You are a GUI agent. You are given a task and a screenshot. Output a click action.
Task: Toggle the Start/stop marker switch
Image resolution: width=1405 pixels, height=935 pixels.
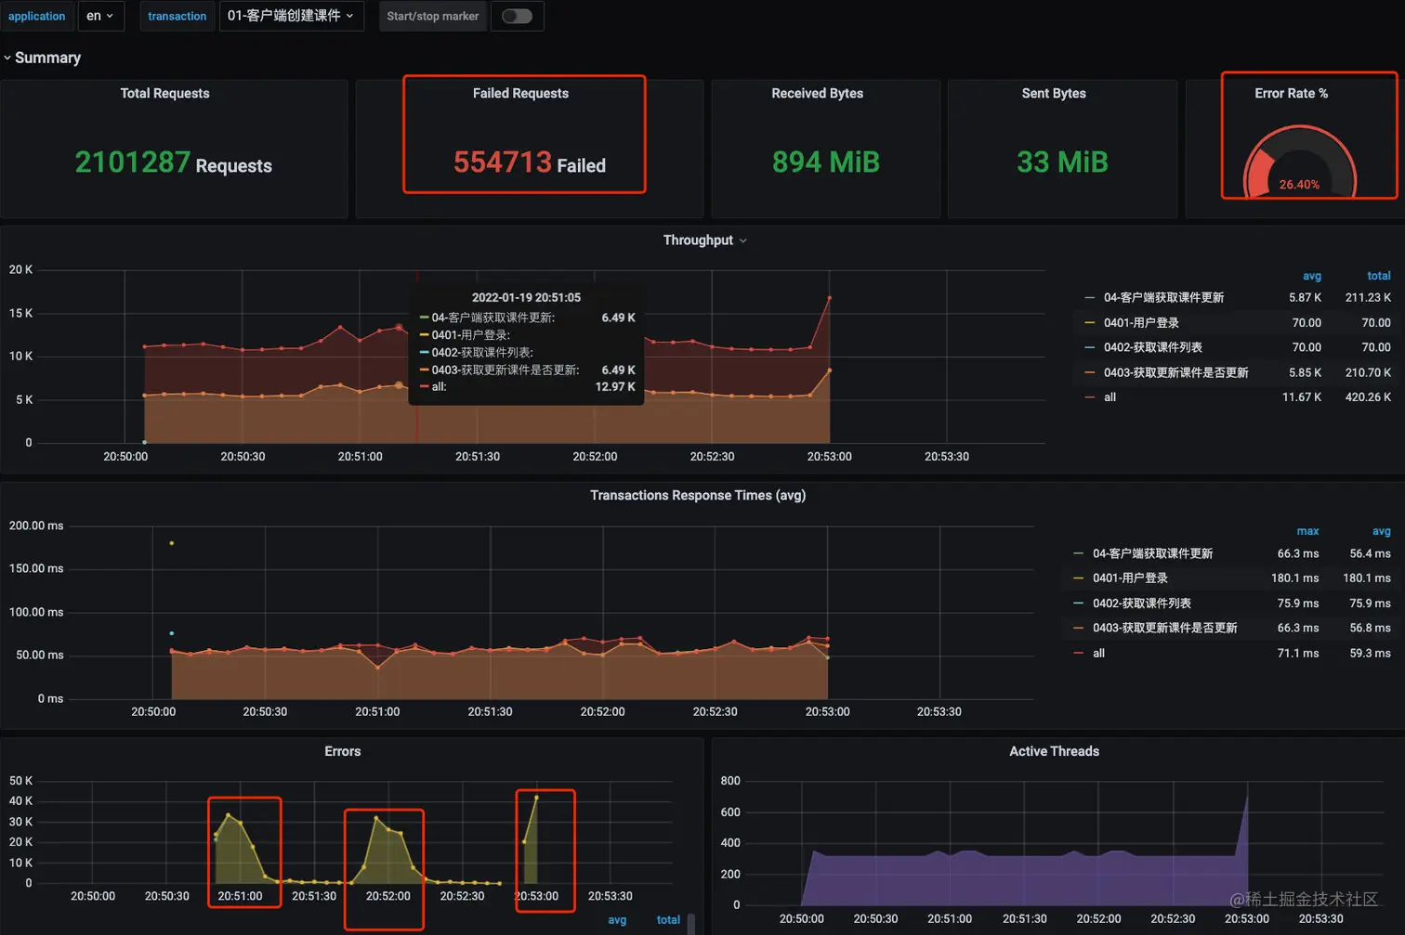coord(517,16)
